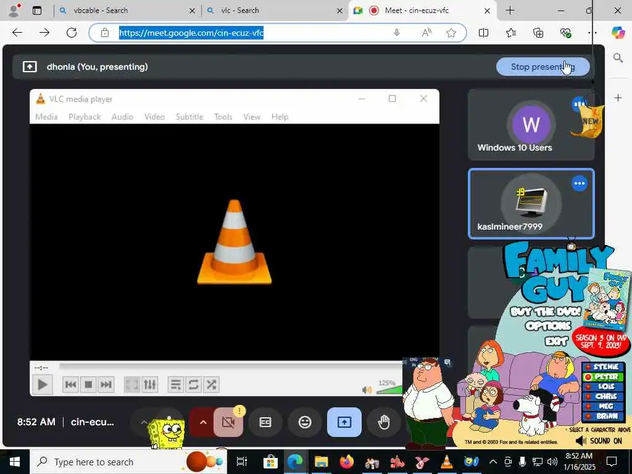This screenshot has width=632, height=474.
Task: Click VLC next track button
Action: click(106, 385)
